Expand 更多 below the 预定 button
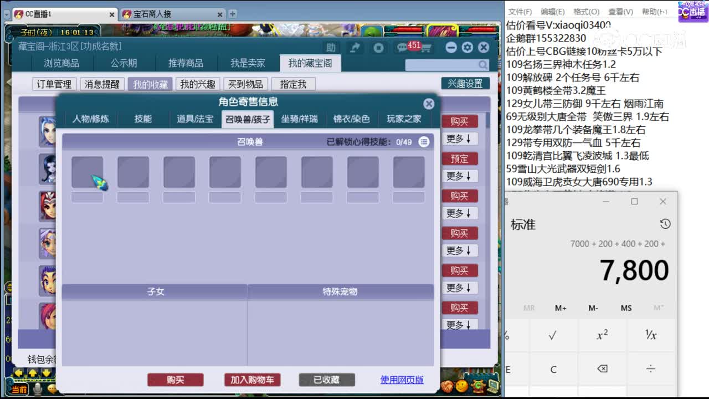This screenshot has height=399, width=709. click(460, 176)
